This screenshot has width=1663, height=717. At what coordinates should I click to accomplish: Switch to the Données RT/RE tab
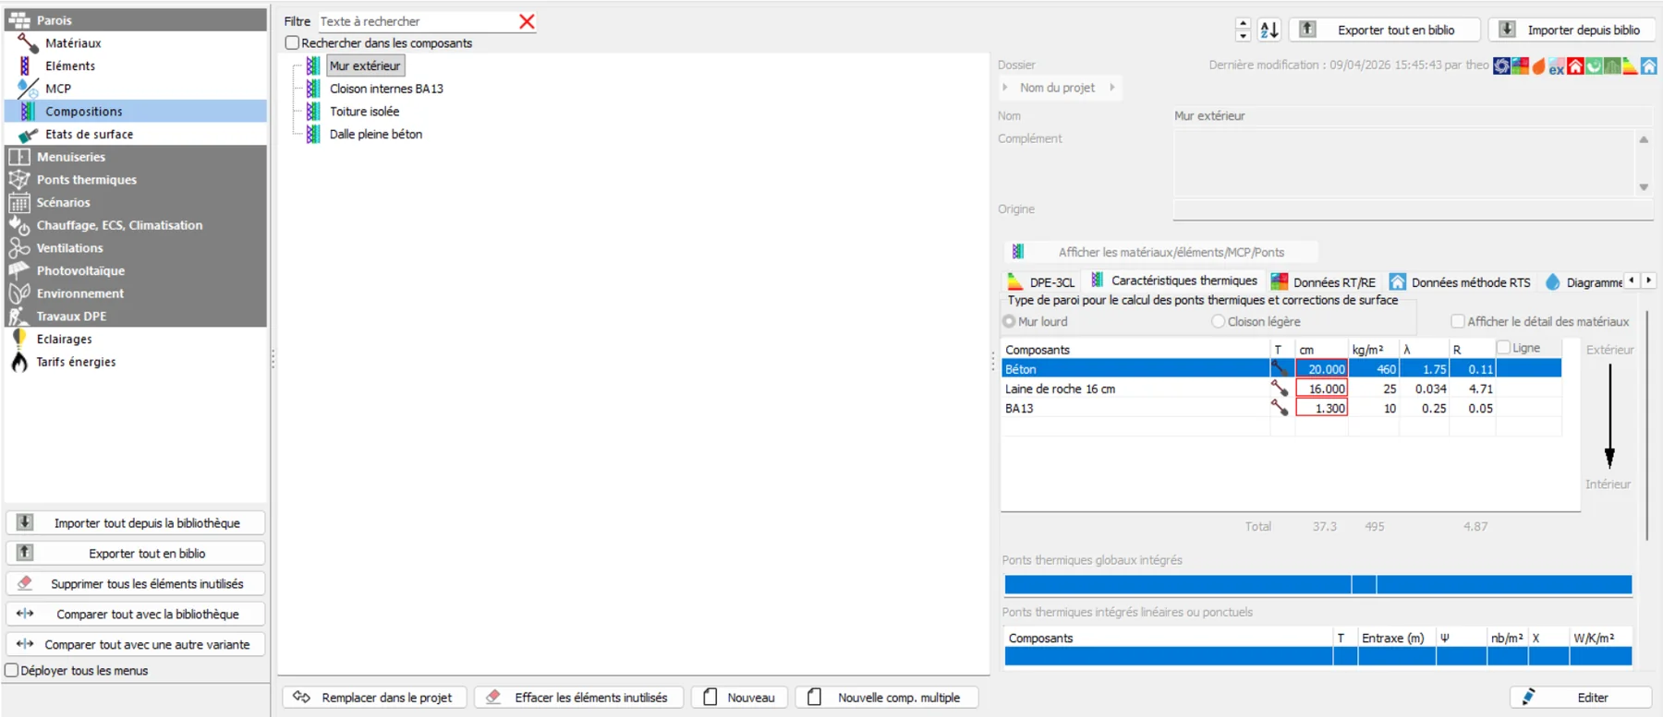1323,282
